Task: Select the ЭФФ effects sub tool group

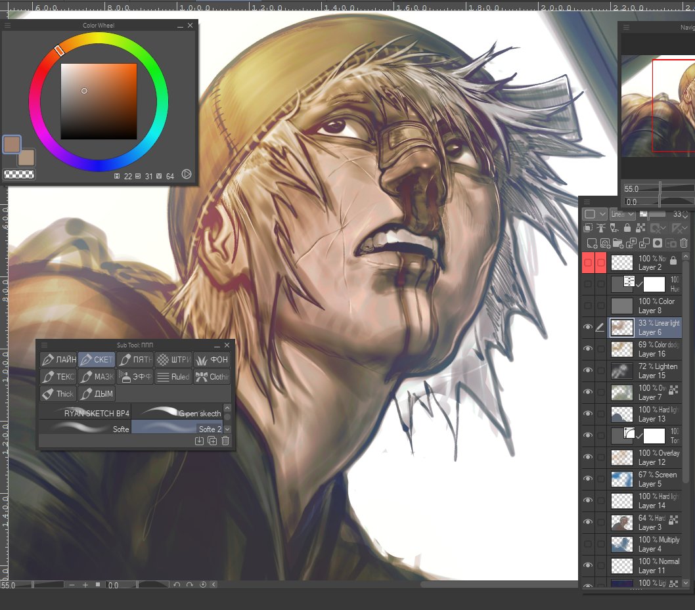Action: tap(135, 376)
